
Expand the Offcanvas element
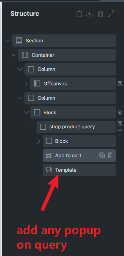coord(26,84)
